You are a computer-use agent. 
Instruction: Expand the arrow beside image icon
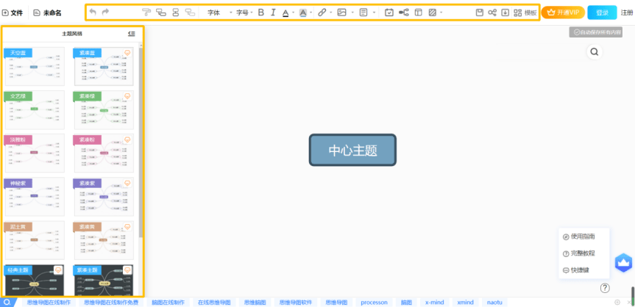[x=352, y=13]
